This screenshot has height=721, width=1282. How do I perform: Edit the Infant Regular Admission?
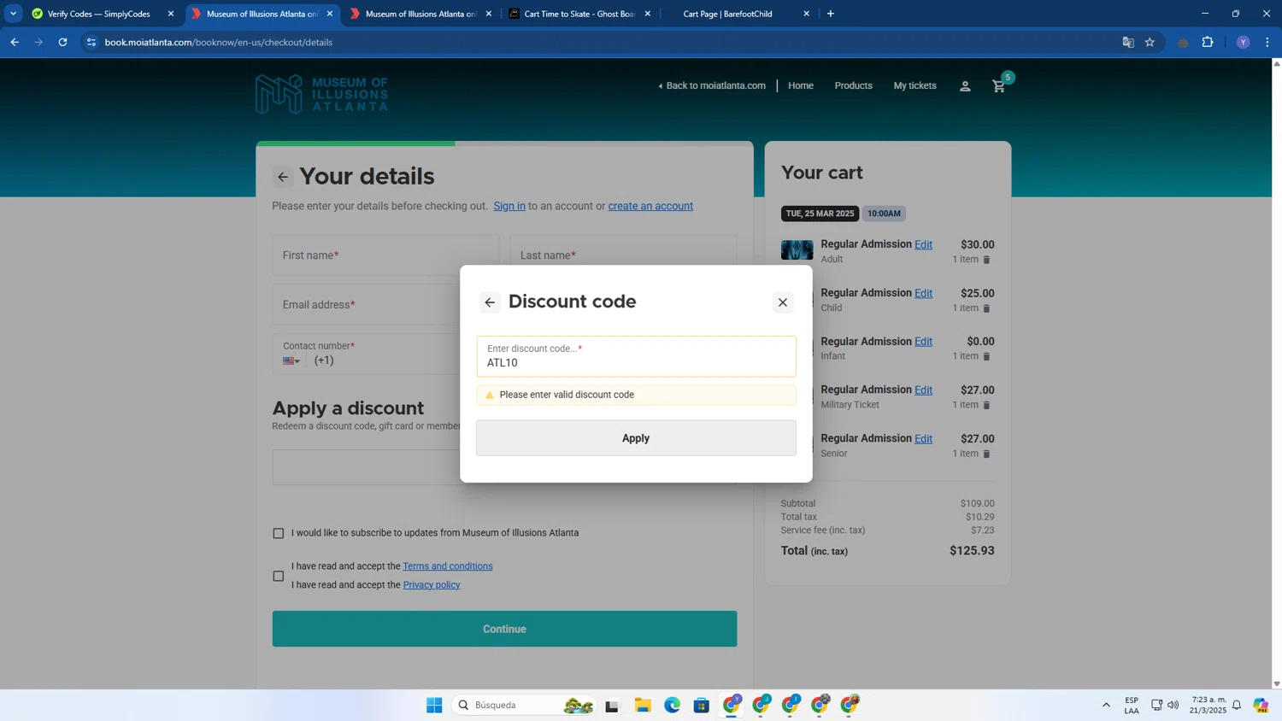tap(923, 342)
